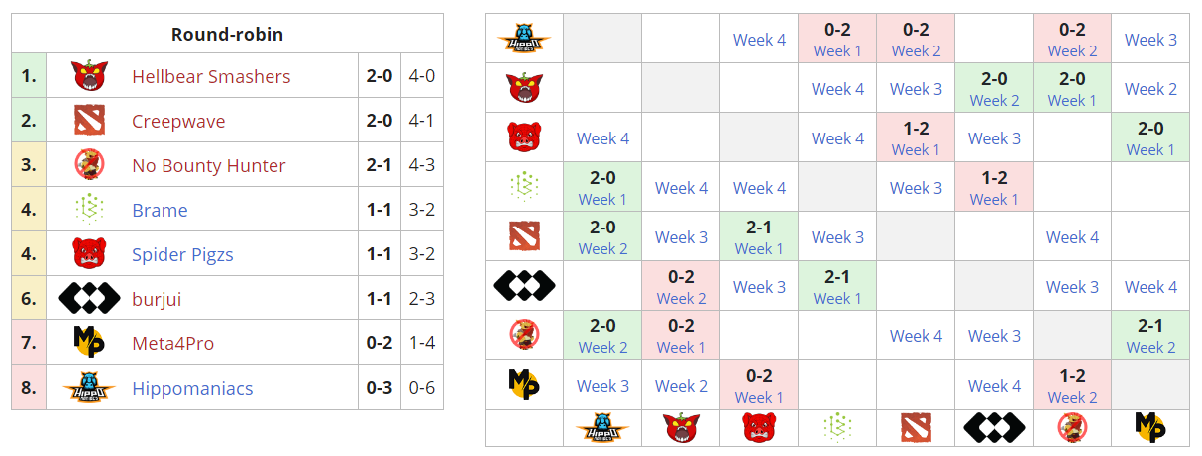Screen dimensions: 1202x456
Task: Click the Hellbear Smashers logo in the standings
Action: pyautogui.click(x=89, y=76)
